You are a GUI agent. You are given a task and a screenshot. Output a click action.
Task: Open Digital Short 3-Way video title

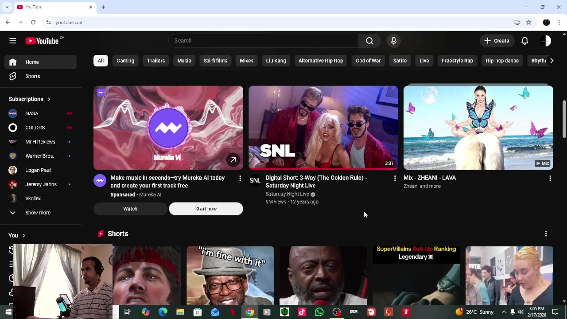coord(316,182)
